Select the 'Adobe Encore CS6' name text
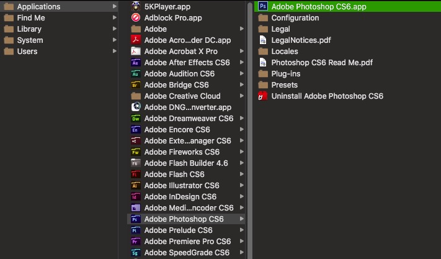The height and width of the screenshot is (259, 441). (x=177, y=130)
